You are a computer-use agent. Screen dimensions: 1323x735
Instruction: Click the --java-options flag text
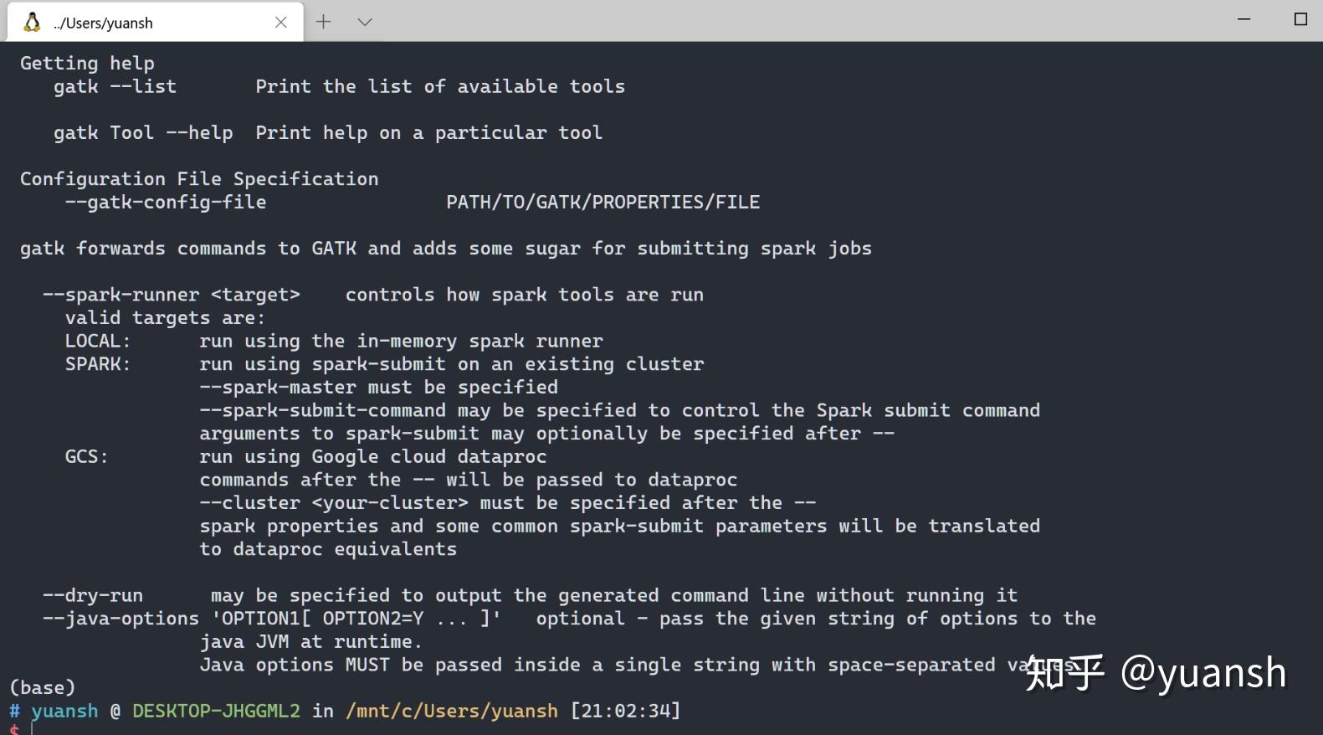(121, 619)
